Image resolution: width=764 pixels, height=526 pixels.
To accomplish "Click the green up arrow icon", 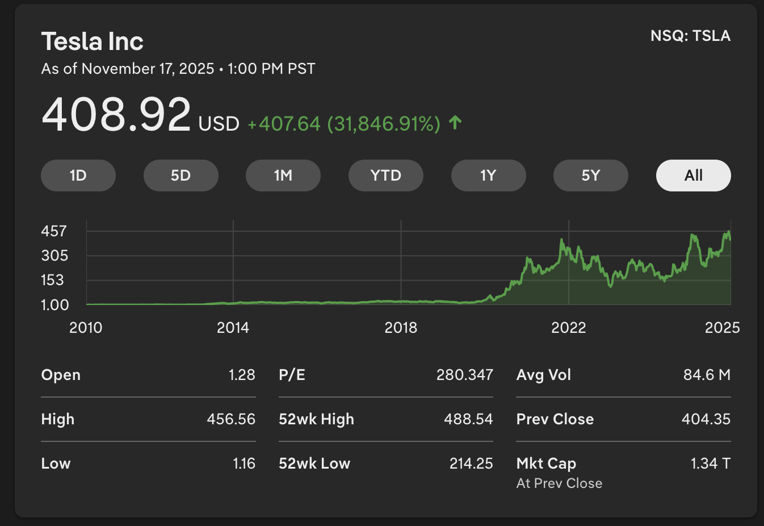I will [455, 123].
